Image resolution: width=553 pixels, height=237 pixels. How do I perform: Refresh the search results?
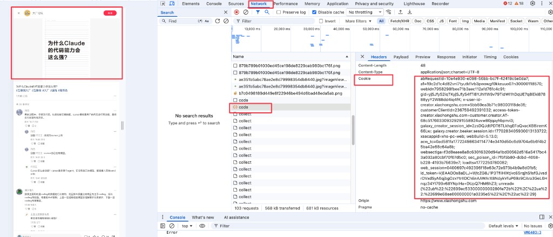pos(217,21)
